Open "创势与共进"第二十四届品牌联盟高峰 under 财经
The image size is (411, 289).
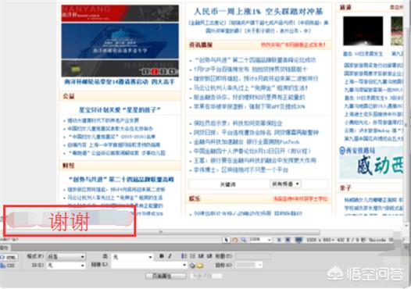tap(121, 180)
